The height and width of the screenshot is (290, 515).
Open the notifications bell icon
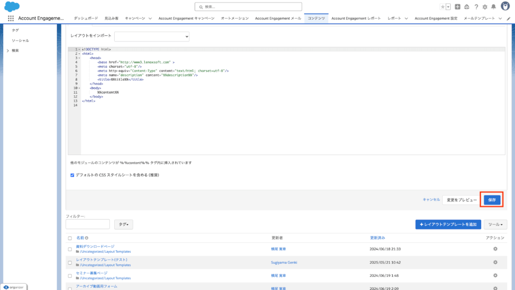pos(493,7)
